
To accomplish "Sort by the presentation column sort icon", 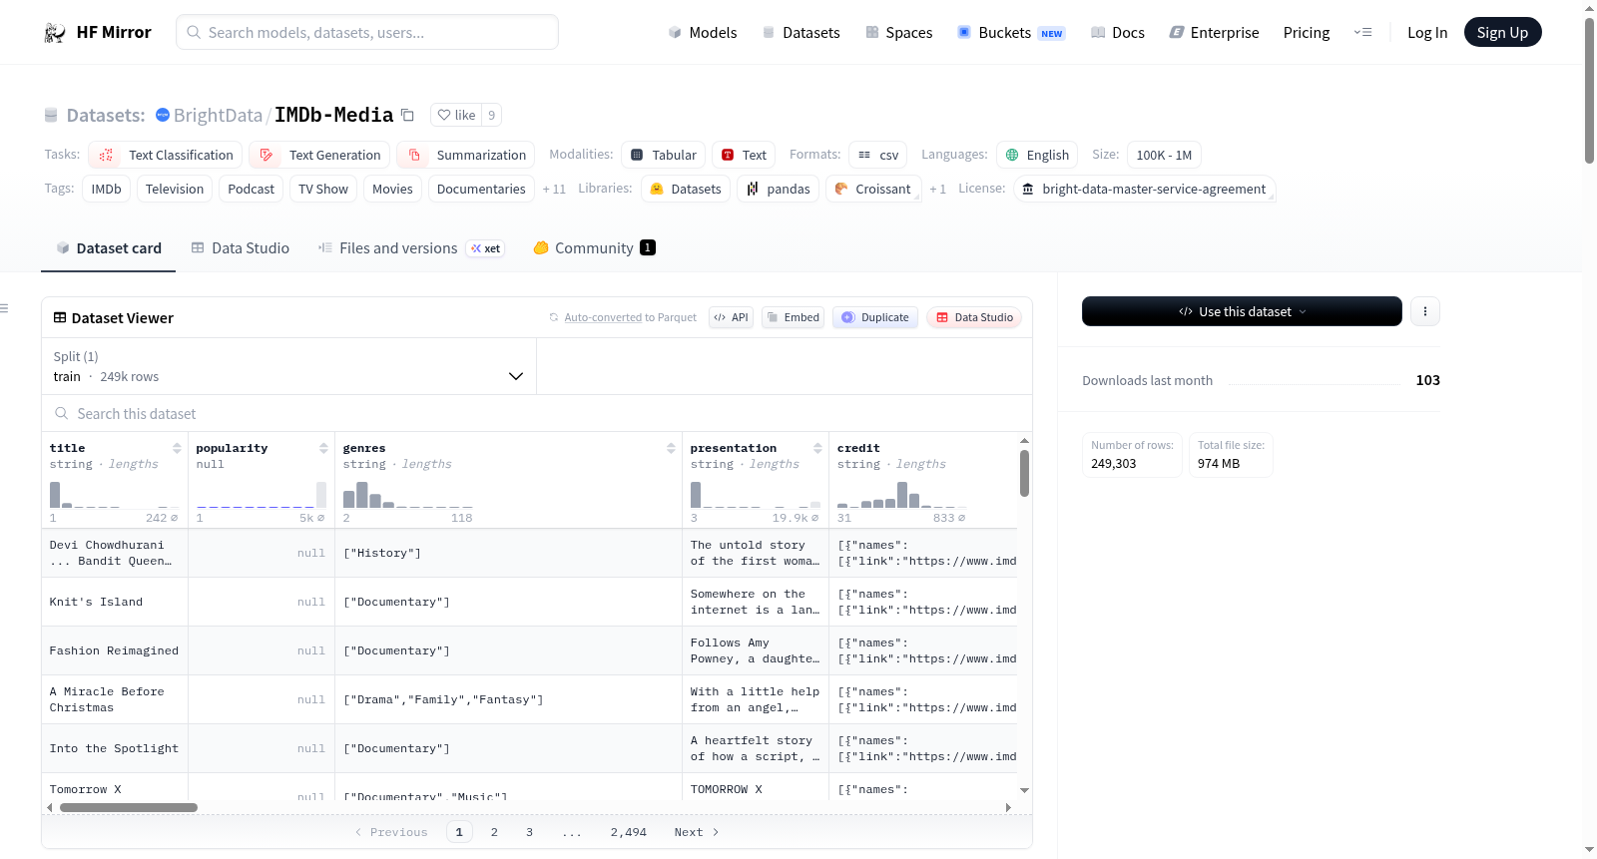I will pos(817,448).
